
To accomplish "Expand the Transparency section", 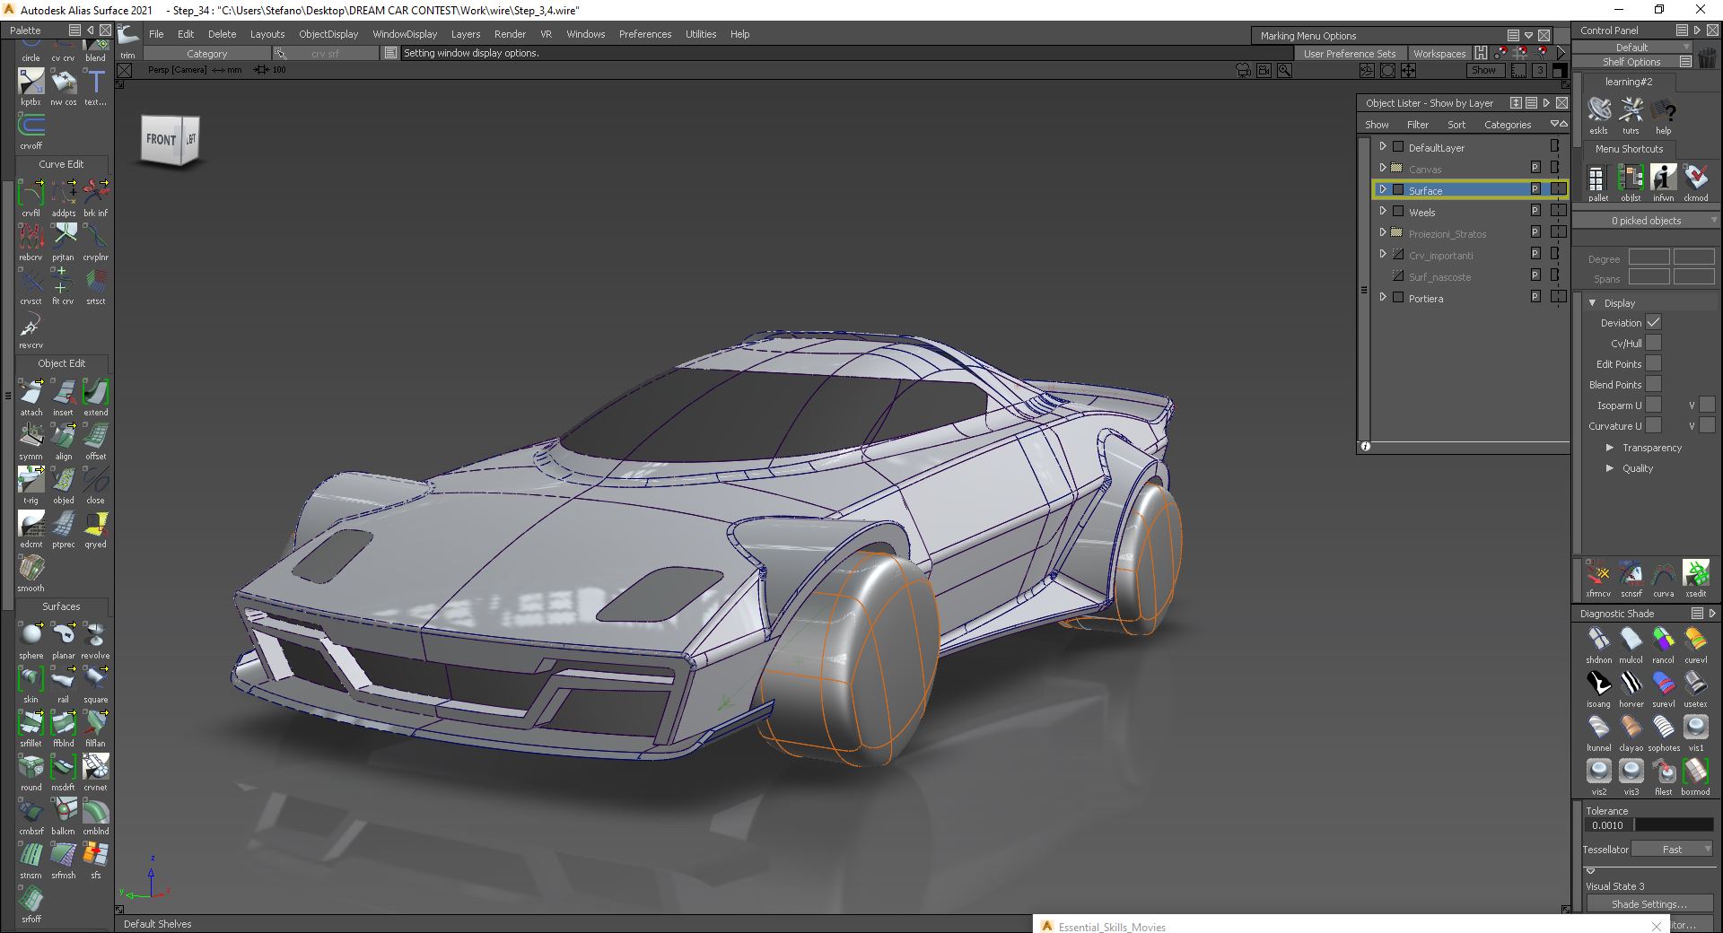I will point(1611,448).
